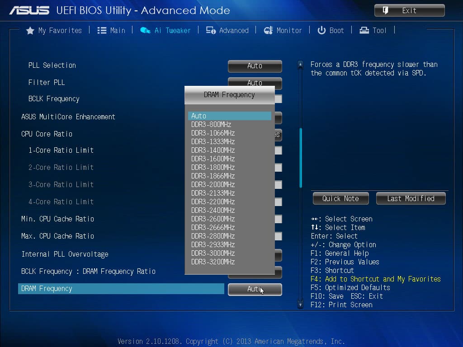Screen dimensions: 463x347
Task: Choose DDR3-2600MHz option
Action: [x=229, y=219]
